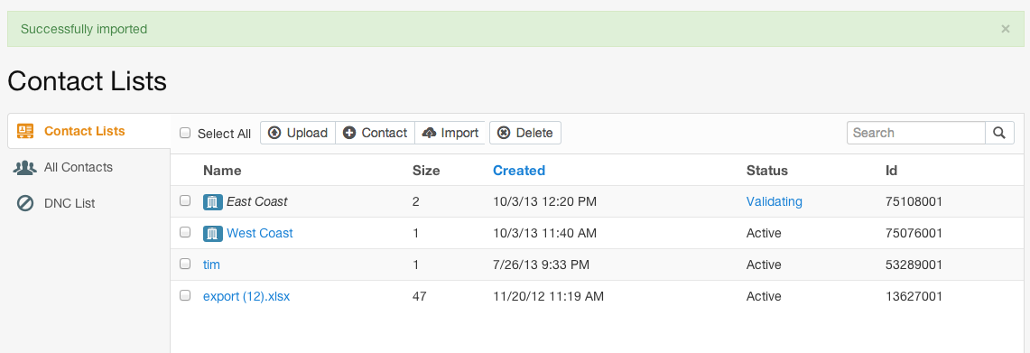Click the Name column header
Viewport: 1030px width, 353px height.
(x=222, y=171)
